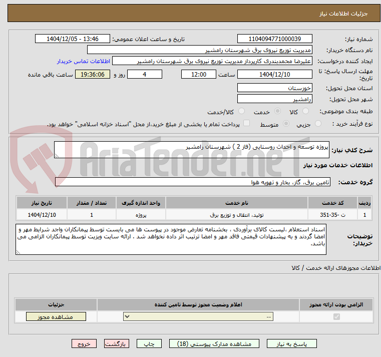Click the remaining days field 4
This screenshot has width=381, height=357.
click(145, 75)
